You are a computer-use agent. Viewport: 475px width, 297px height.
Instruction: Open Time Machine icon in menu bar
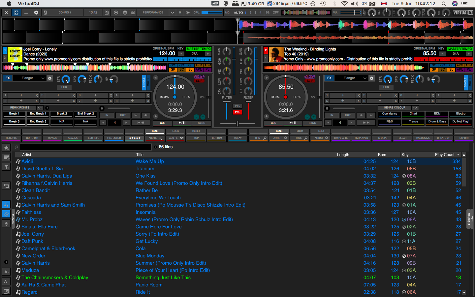point(323,4)
